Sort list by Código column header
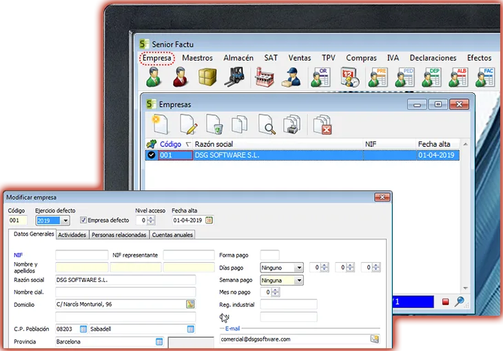503x351 pixels. click(175, 144)
